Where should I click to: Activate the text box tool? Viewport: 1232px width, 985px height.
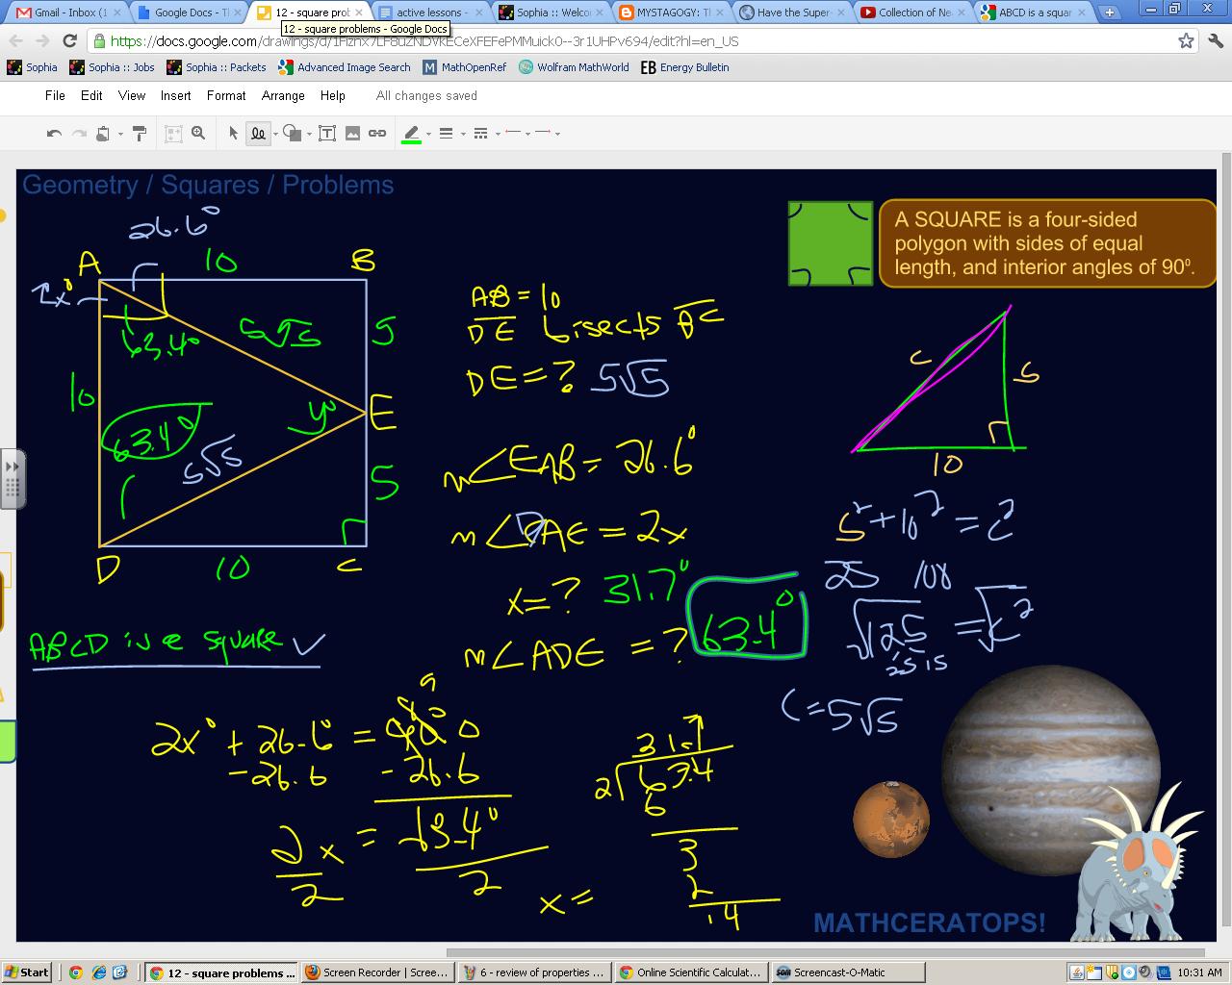[327, 134]
